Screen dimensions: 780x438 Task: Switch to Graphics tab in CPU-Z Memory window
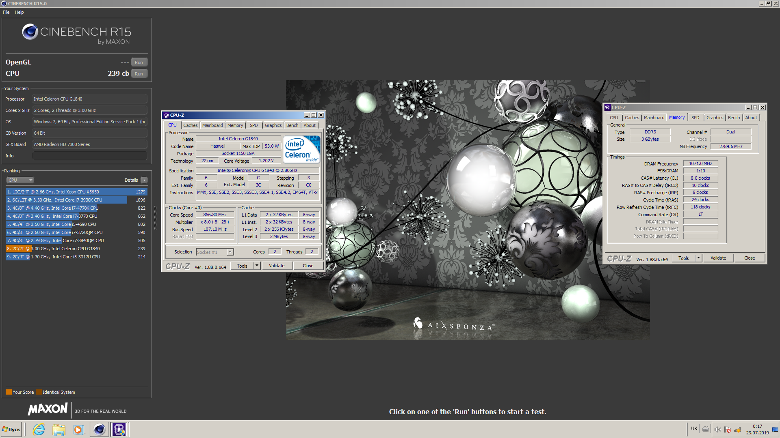(x=715, y=118)
